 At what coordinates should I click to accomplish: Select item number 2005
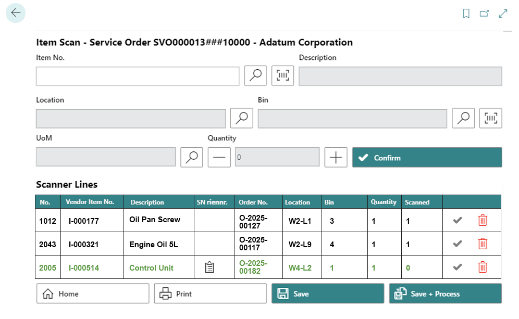tap(47, 268)
